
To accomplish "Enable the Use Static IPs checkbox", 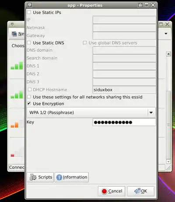I will tap(29, 12).
